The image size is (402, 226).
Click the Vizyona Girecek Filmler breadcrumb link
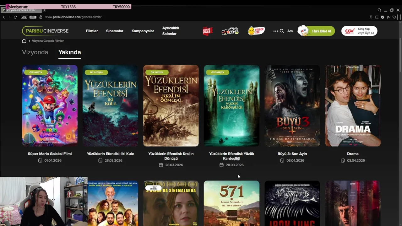(x=48, y=41)
